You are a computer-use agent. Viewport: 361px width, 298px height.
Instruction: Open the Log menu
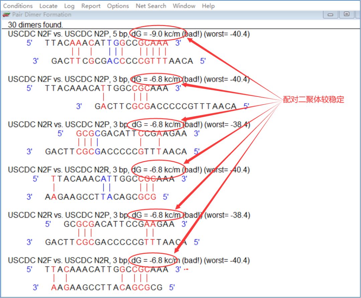point(69,6)
